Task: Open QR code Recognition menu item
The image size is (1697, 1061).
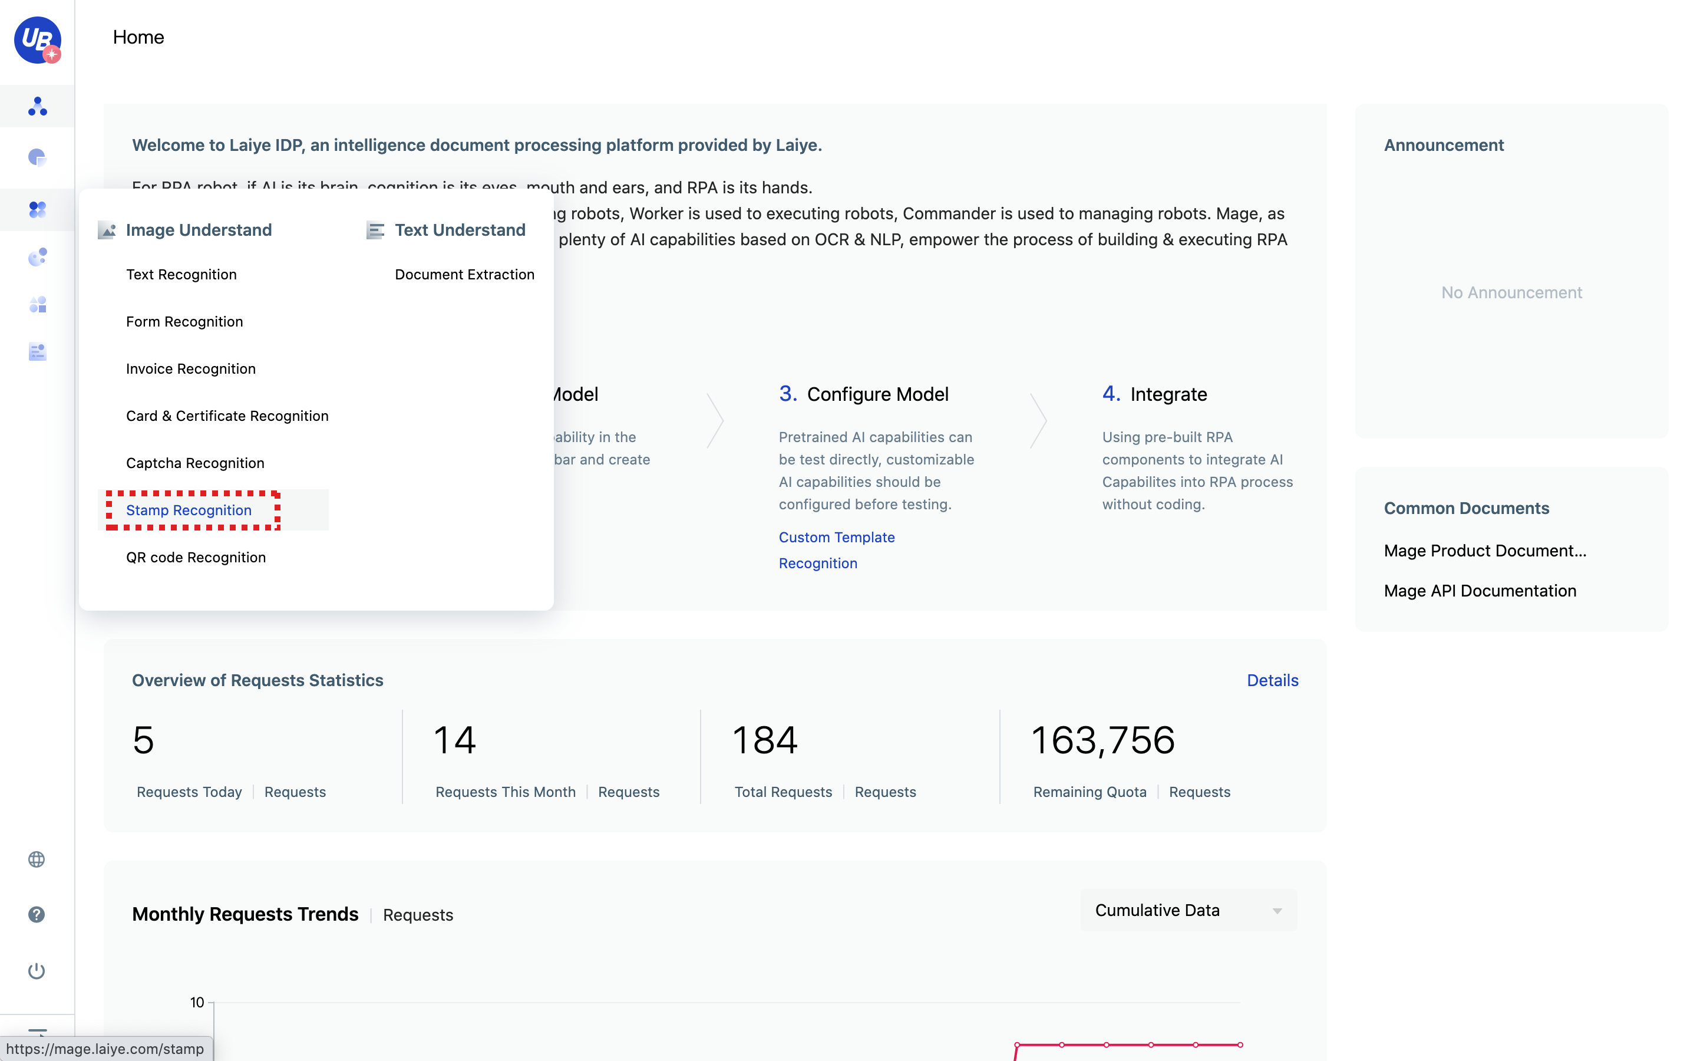Action: [196, 557]
